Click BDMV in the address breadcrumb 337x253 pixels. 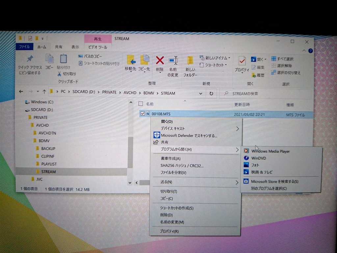(x=149, y=93)
